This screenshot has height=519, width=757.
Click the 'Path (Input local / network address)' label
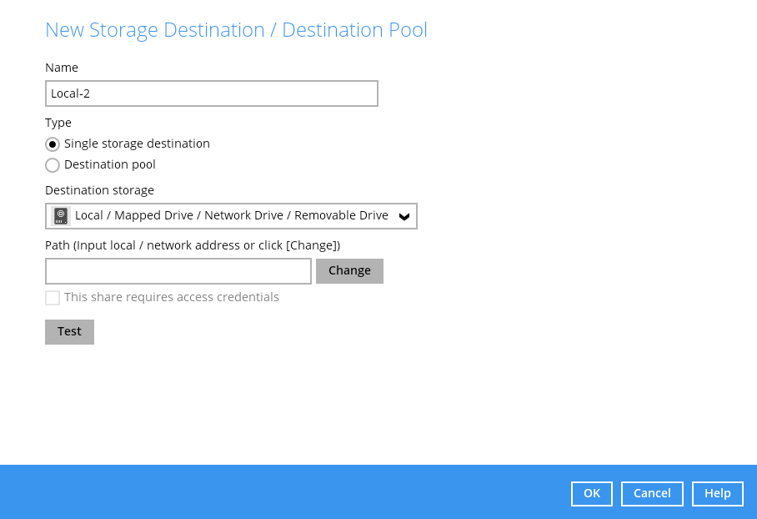pyautogui.click(x=193, y=245)
